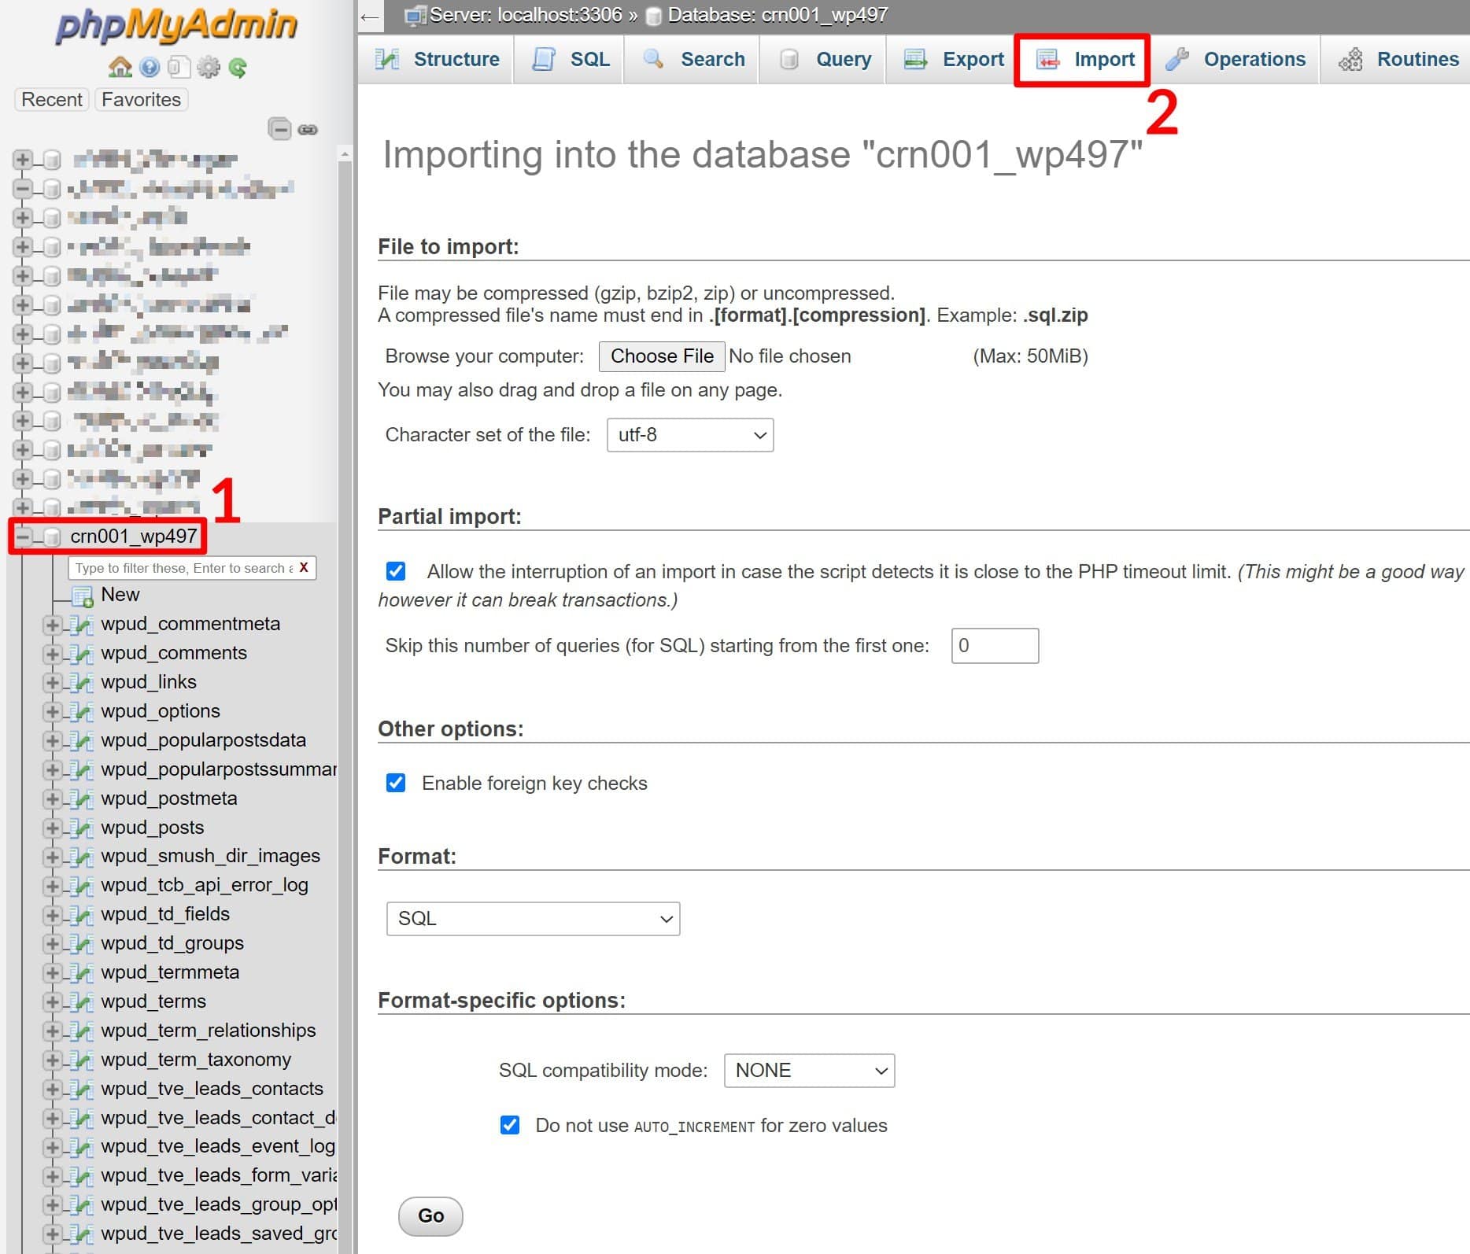
Task: Disable Enable foreign key checks
Action: coord(396,783)
